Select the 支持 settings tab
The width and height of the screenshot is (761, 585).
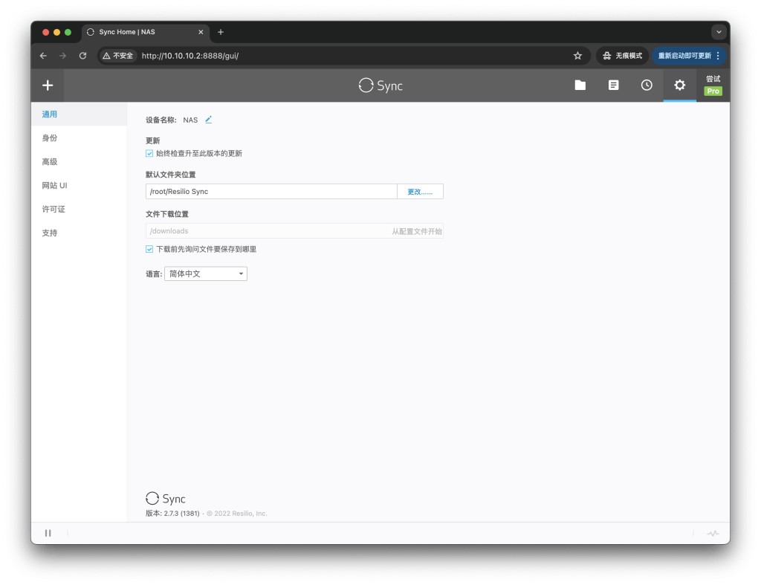pos(79,233)
